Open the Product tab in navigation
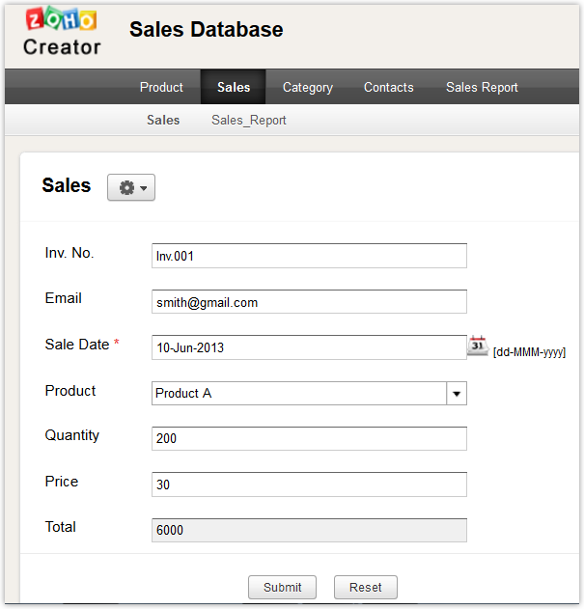The width and height of the screenshot is (584, 609). pyautogui.click(x=161, y=87)
